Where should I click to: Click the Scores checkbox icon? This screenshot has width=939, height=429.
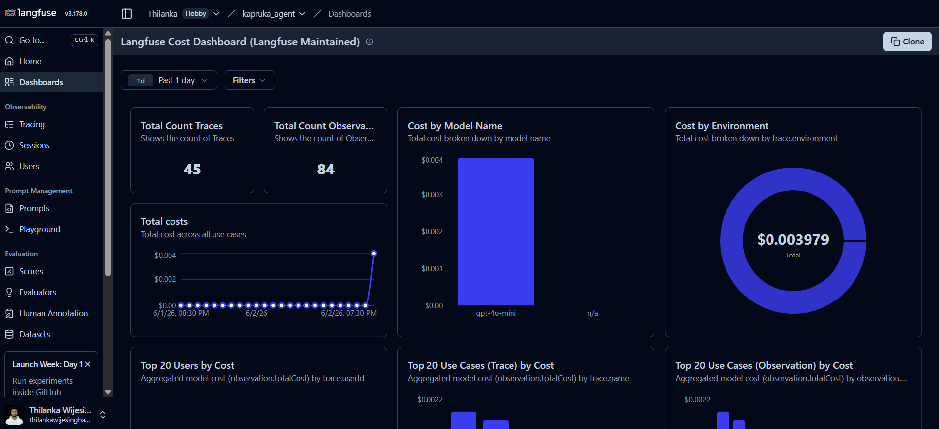9,271
